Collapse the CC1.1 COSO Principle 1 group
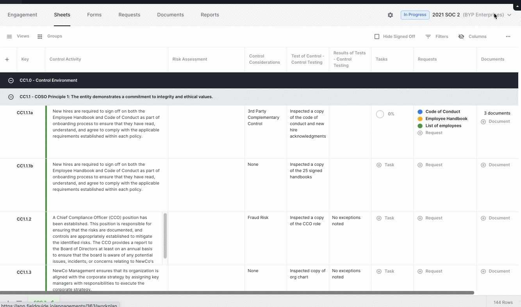This screenshot has height=307, width=521. (x=11, y=97)
